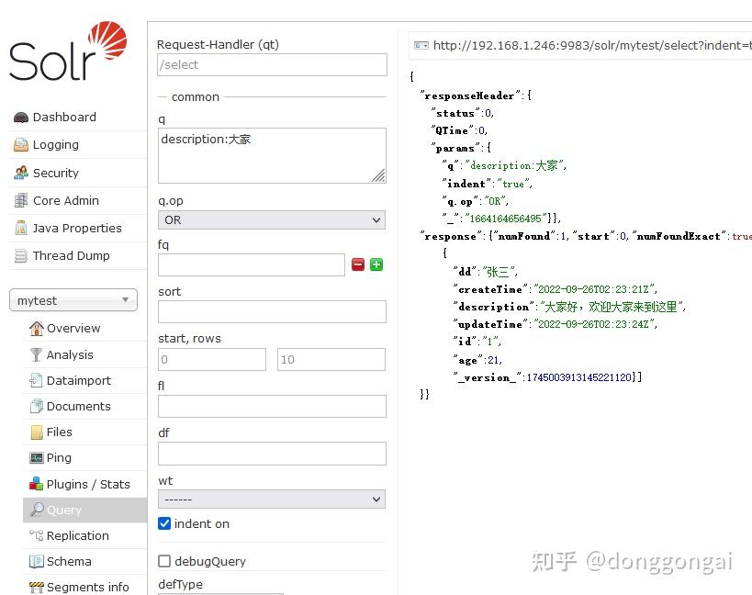
Task: Switch to the Schema section
Action: (64, 561)
